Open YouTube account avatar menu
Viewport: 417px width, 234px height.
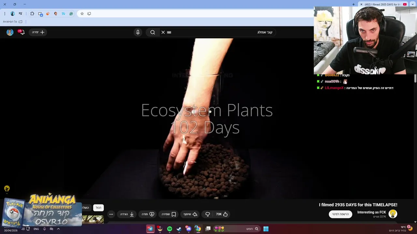10,32
